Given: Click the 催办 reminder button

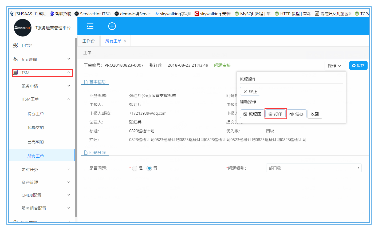Looking at the screenshot, I should (296, 114).
